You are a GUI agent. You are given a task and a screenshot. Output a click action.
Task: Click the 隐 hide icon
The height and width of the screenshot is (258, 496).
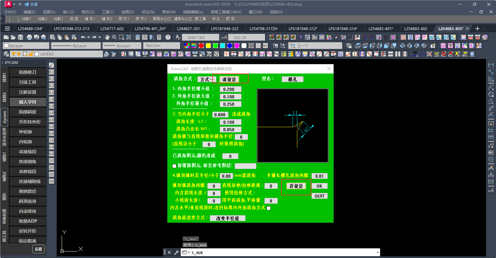point(403,37)
